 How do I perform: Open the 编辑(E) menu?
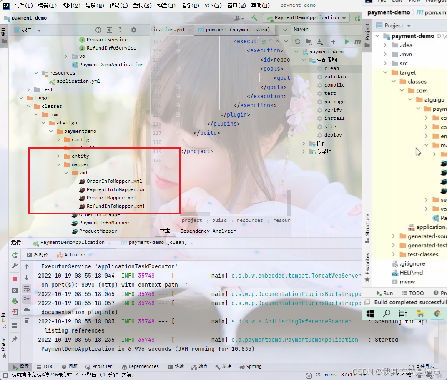pos(47,5)
